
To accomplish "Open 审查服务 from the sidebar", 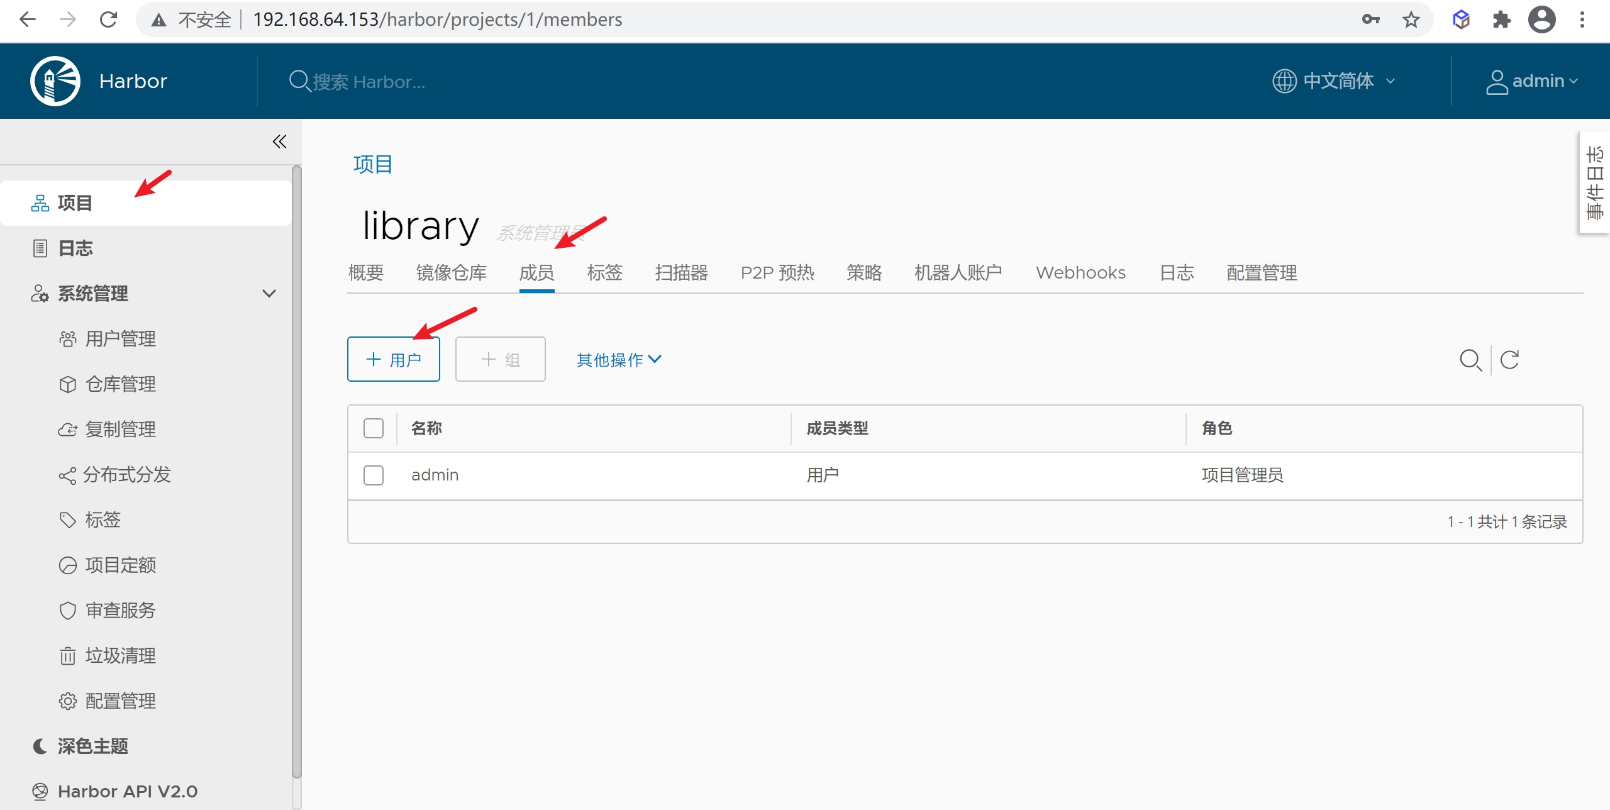I will pos(121,609).
